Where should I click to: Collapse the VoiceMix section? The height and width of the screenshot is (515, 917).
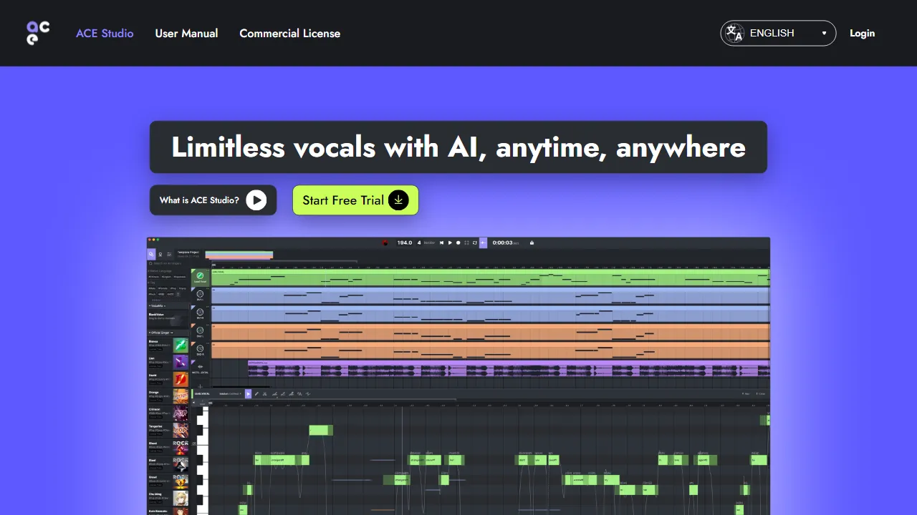[x=150, y=305]
